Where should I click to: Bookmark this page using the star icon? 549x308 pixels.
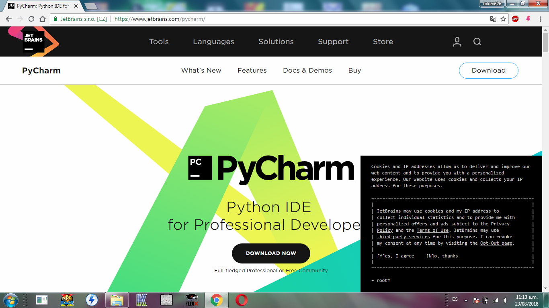tap(504, 18)
